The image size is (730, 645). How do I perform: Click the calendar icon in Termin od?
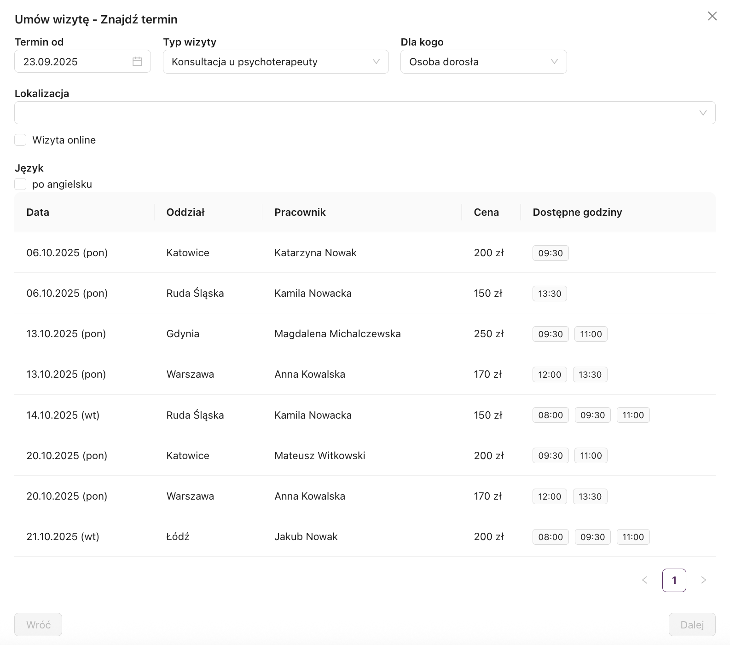[137, 61]
